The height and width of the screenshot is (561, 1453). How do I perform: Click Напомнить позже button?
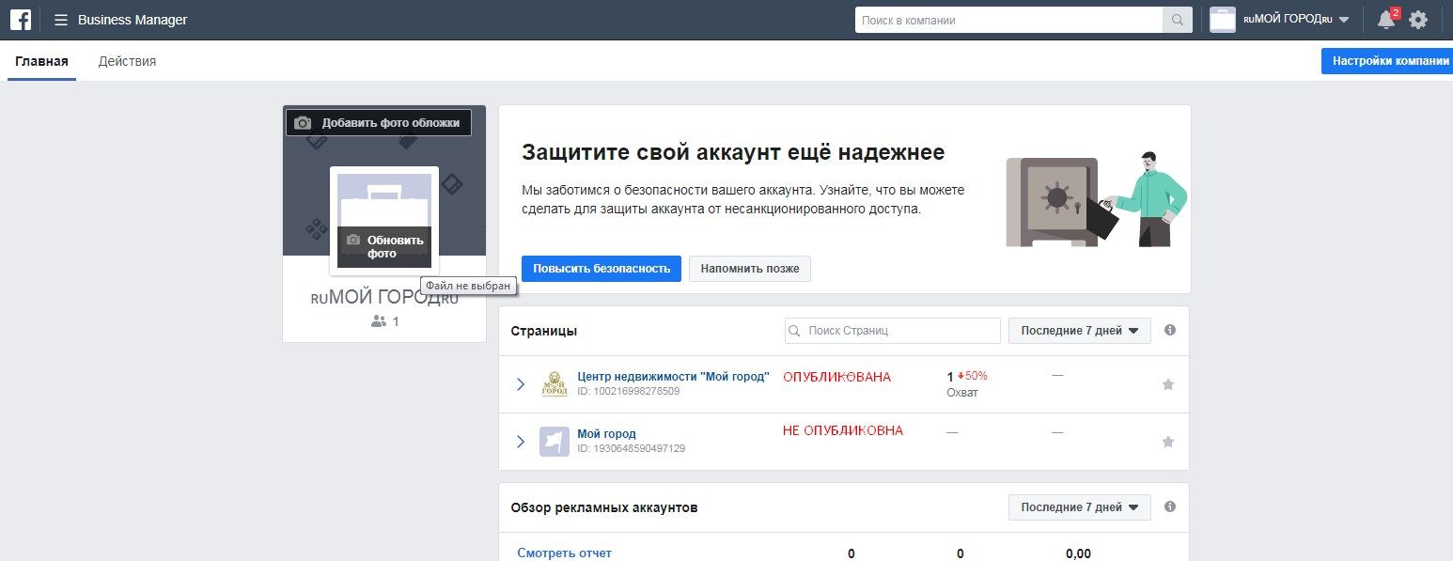[x=750, y=269]
